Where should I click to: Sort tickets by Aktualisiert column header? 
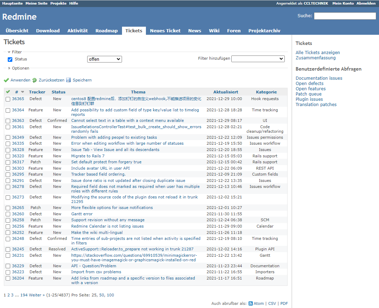(x=226, y=92)
